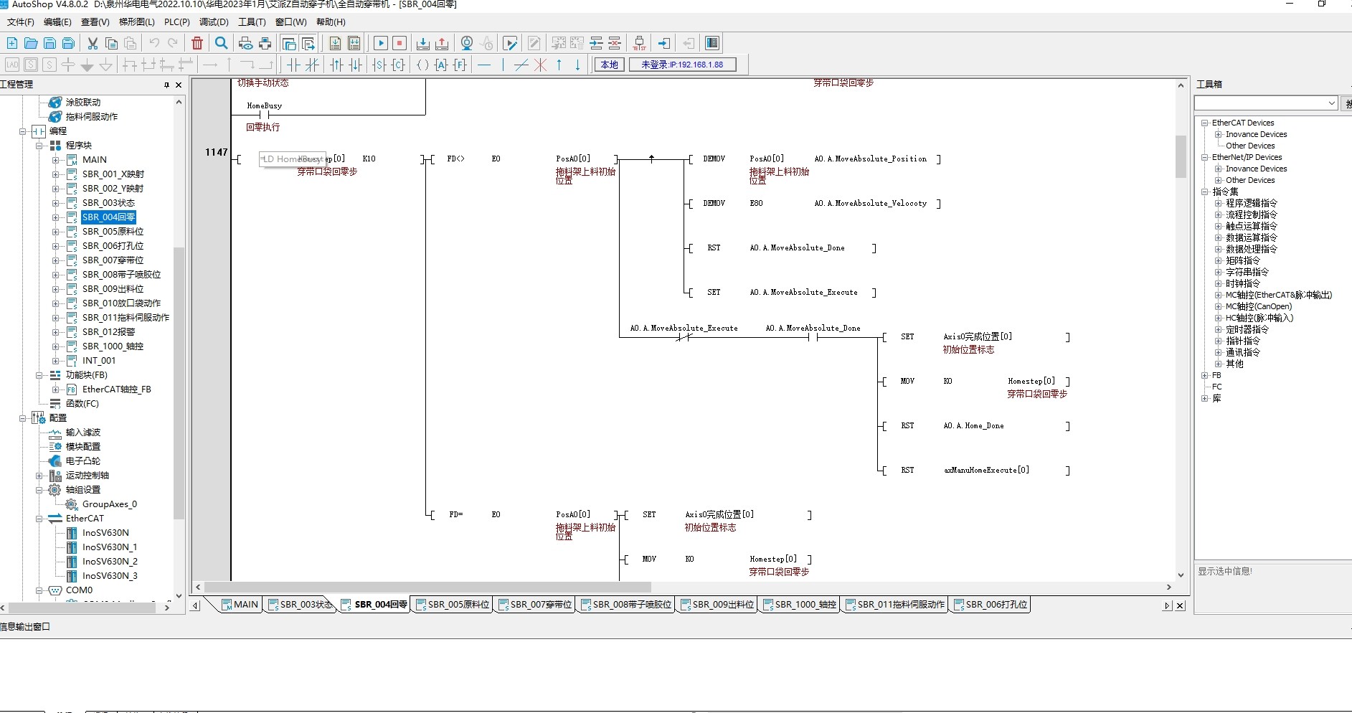
Task: Click the monitor webcam-style toolbar icon
Action: (x=467, y=43)
